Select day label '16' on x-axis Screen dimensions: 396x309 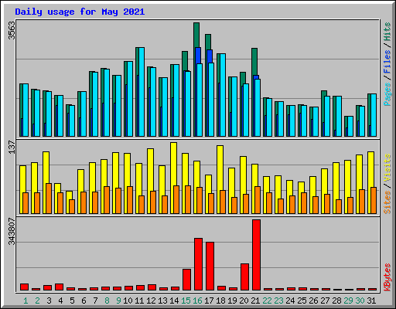coord(197,301)
